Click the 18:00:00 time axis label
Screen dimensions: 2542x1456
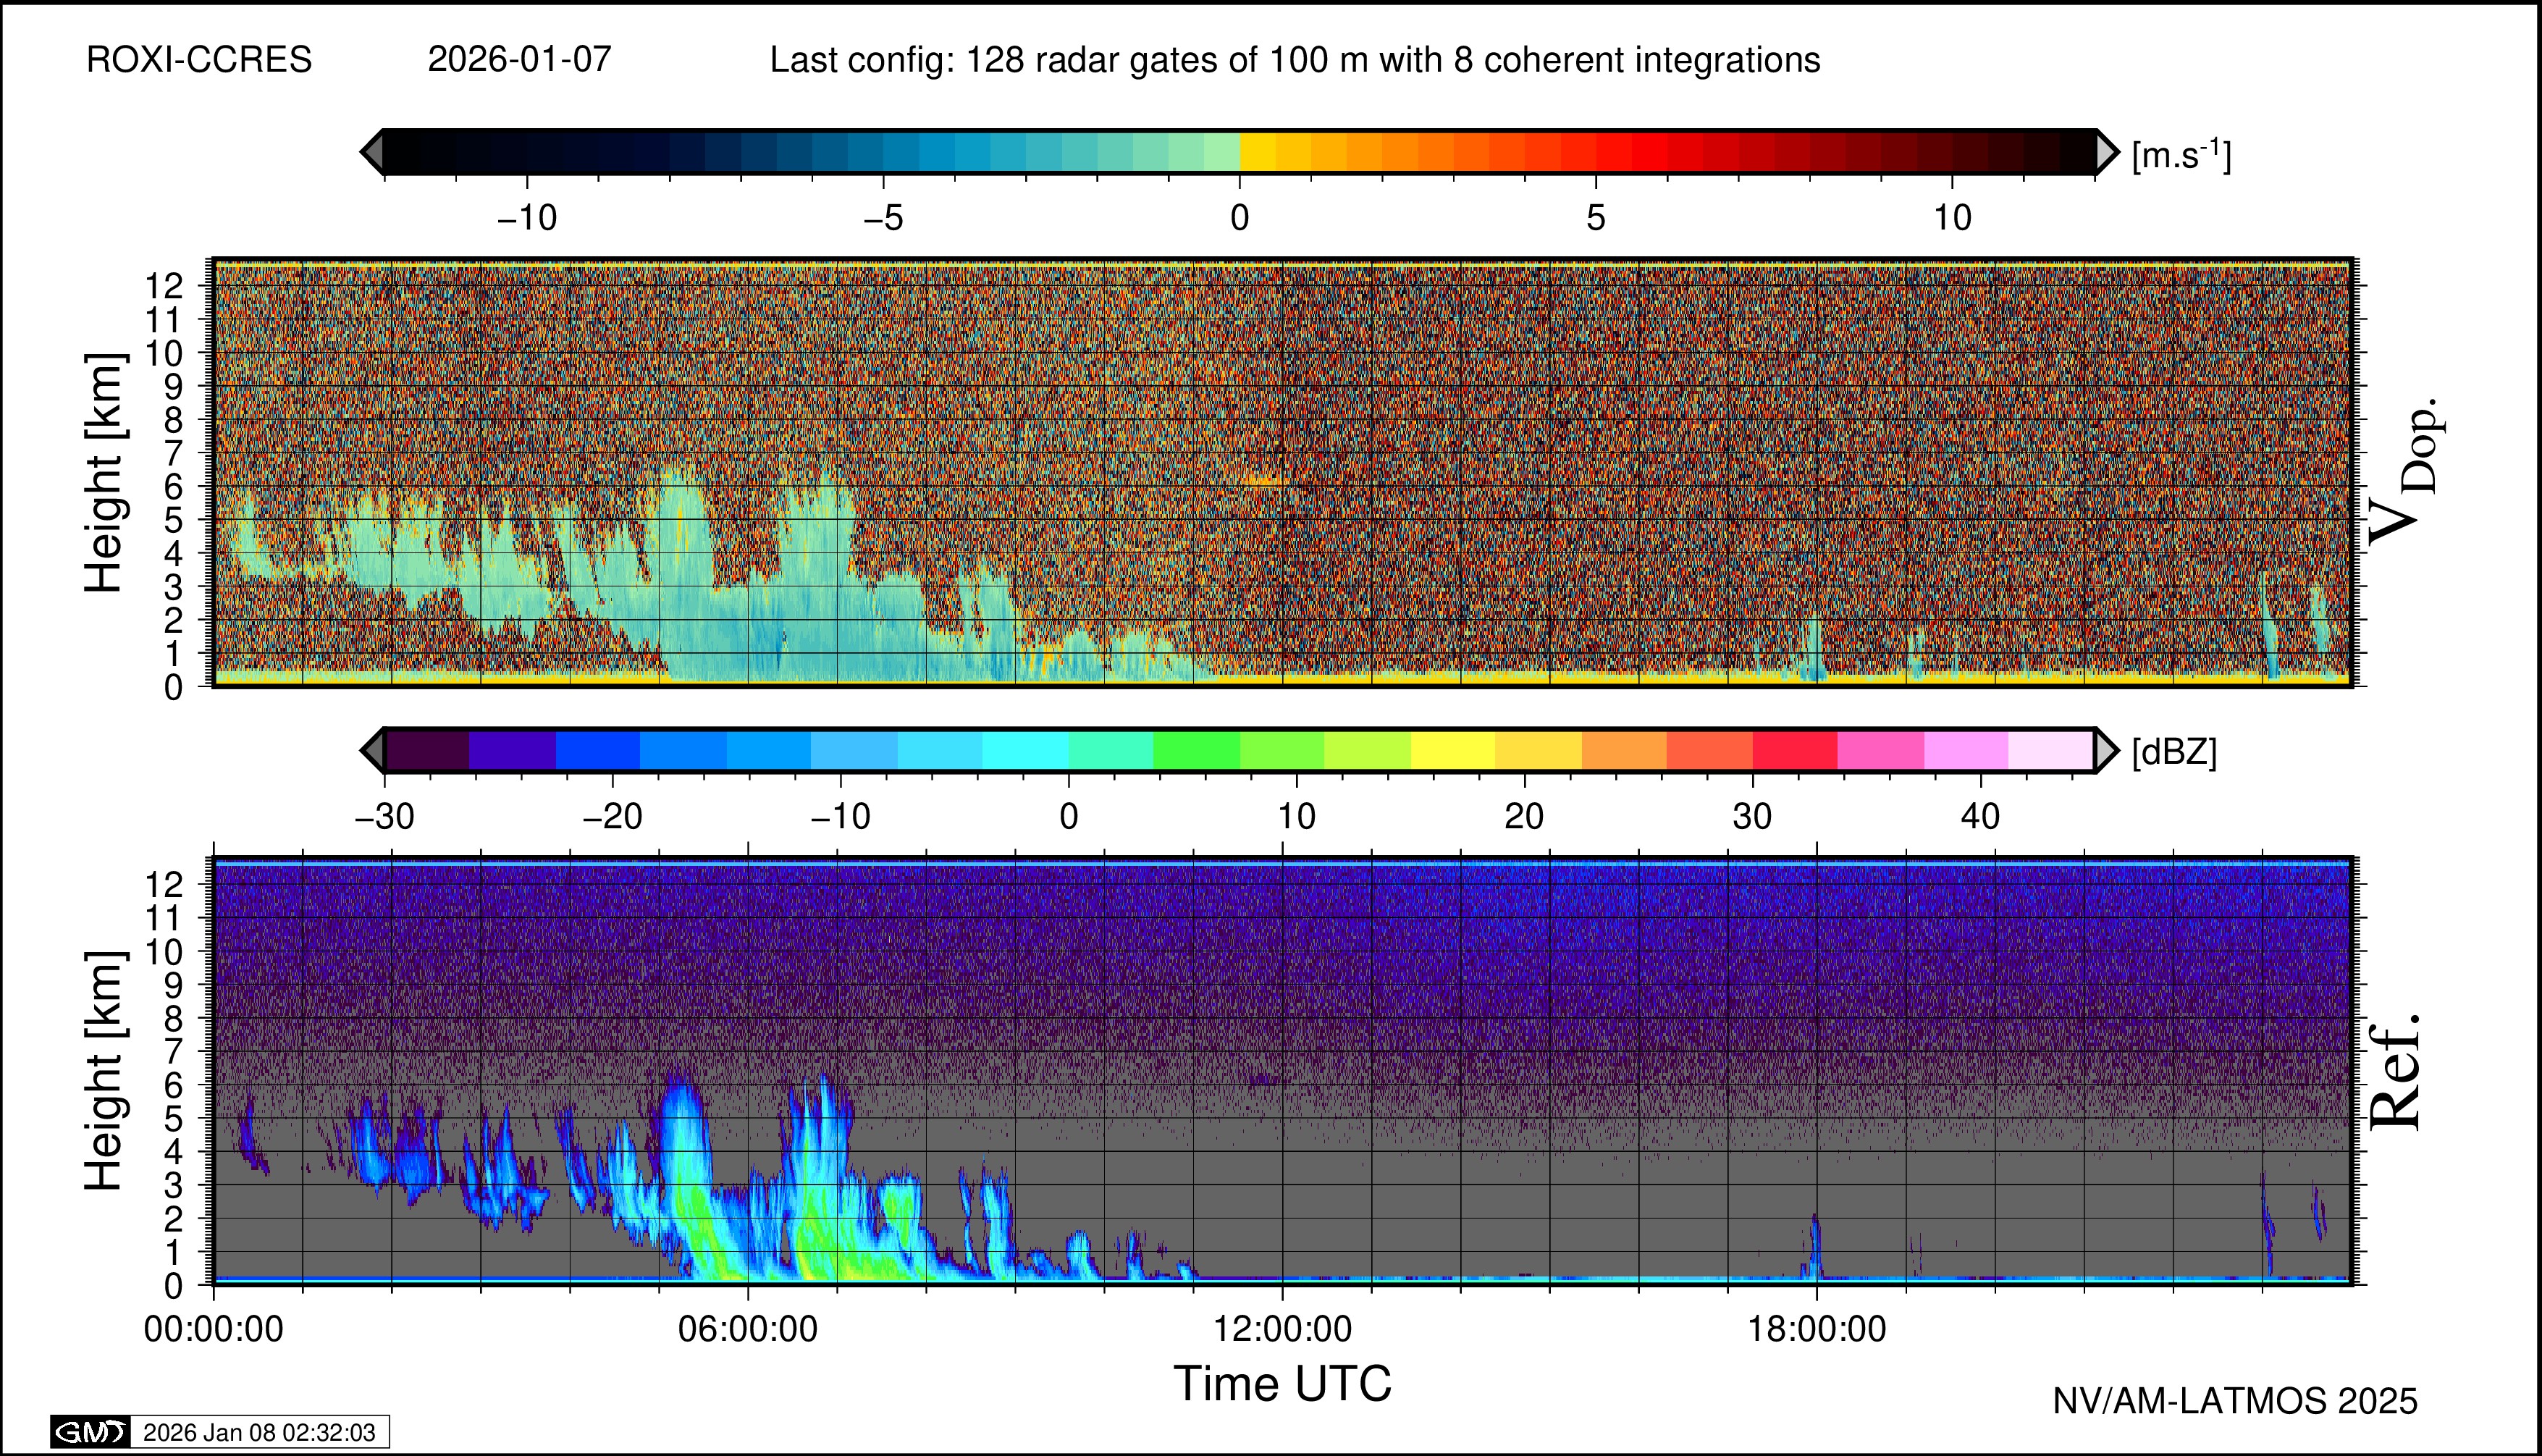click(x=1816, y=1329)
